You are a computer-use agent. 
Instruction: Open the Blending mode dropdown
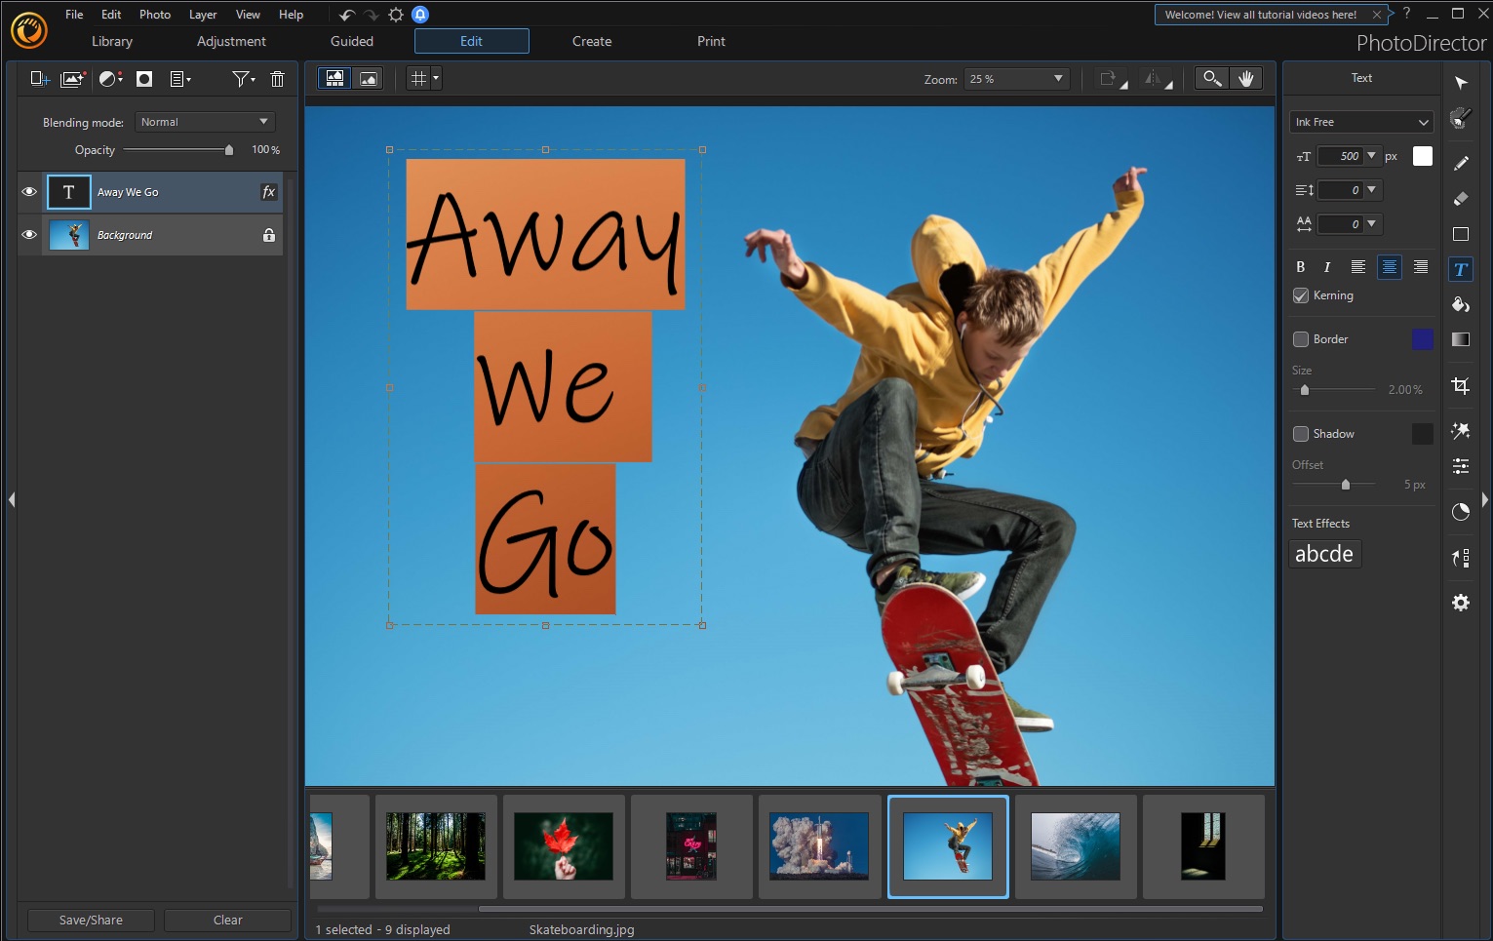point(204,122)
